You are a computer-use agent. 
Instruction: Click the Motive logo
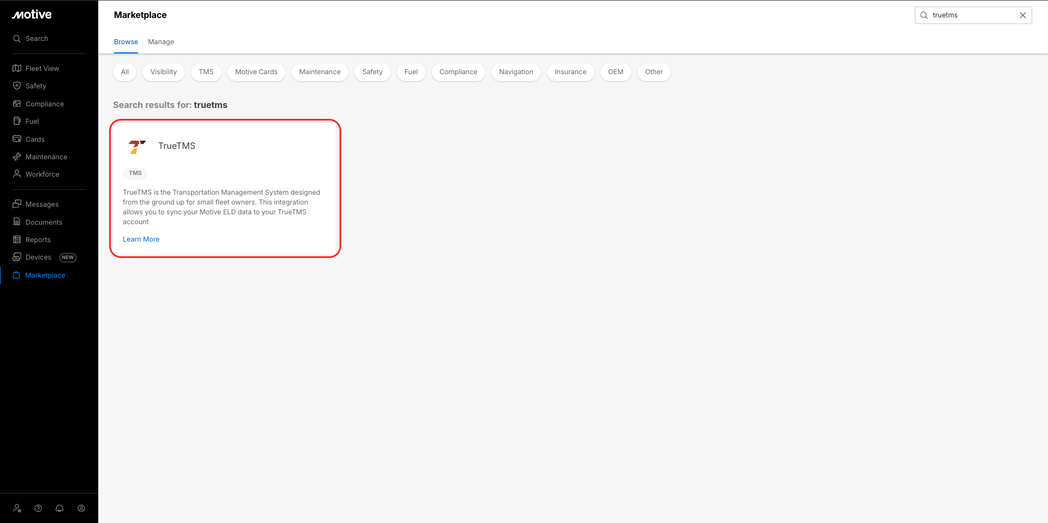coord(32,15)
